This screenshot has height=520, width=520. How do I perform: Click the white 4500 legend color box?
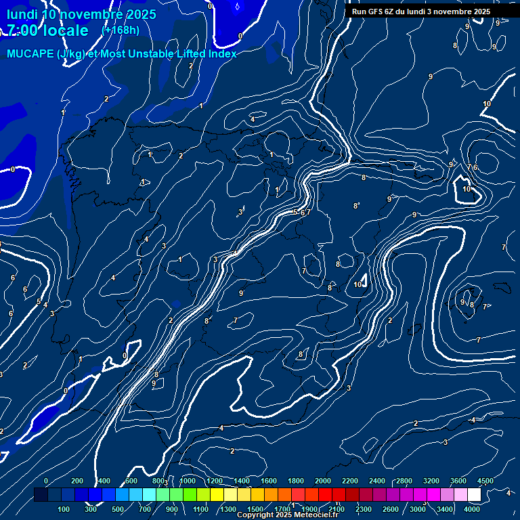coord(474,495)
